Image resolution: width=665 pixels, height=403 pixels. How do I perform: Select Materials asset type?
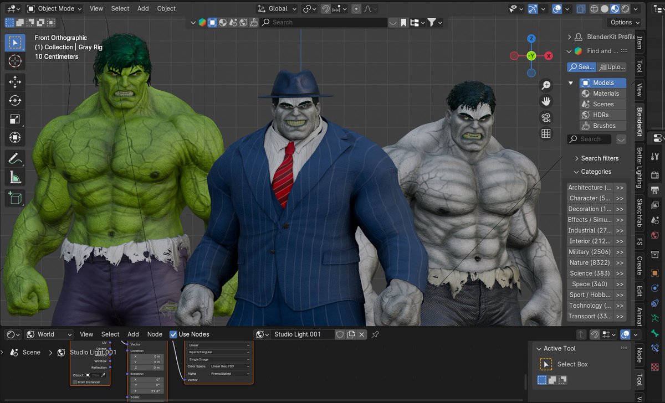point(603,94)
